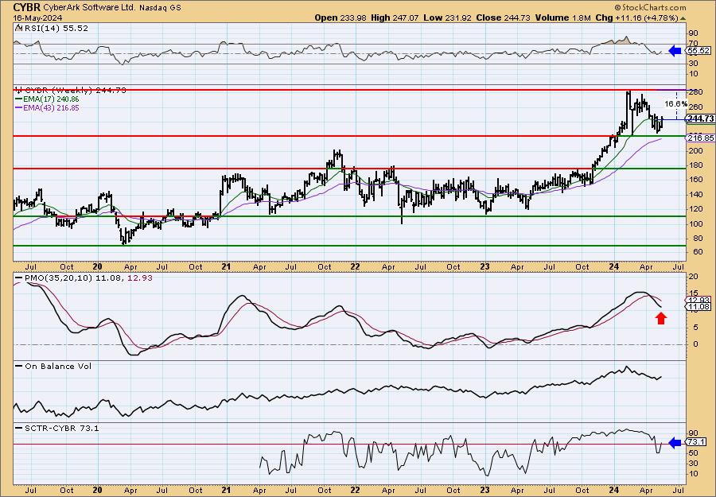Screen dimensions: 716x497
Task: Click year 23 on the bottom SCTR time axis
Action: point(484,490)
